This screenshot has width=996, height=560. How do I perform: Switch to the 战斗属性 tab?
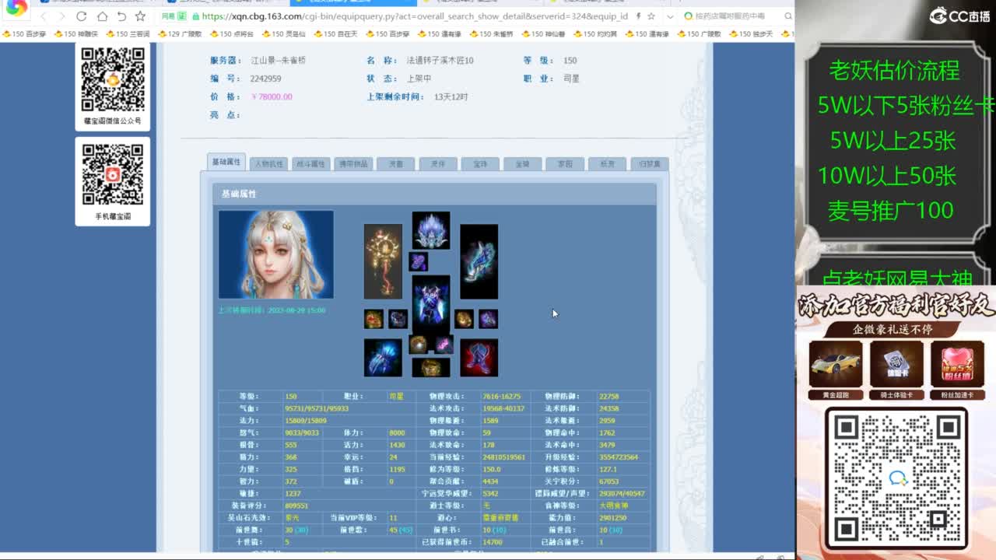point(310,164)
